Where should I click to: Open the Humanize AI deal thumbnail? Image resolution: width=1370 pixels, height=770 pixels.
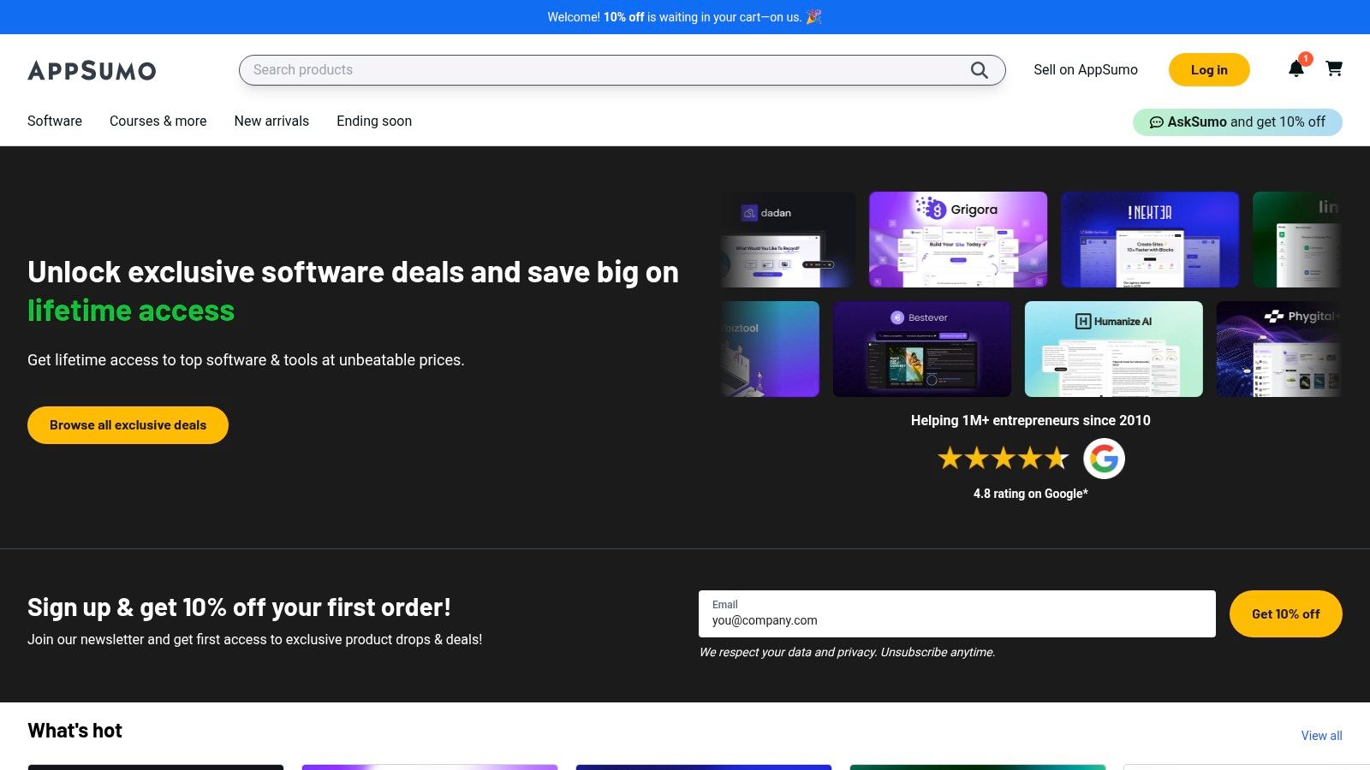coord(1114,349)
